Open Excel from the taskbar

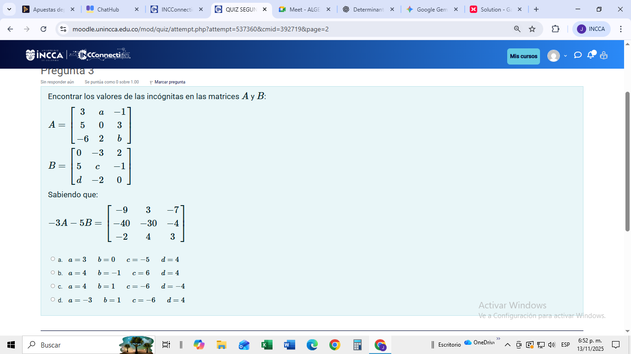click(x=267, y=345)
